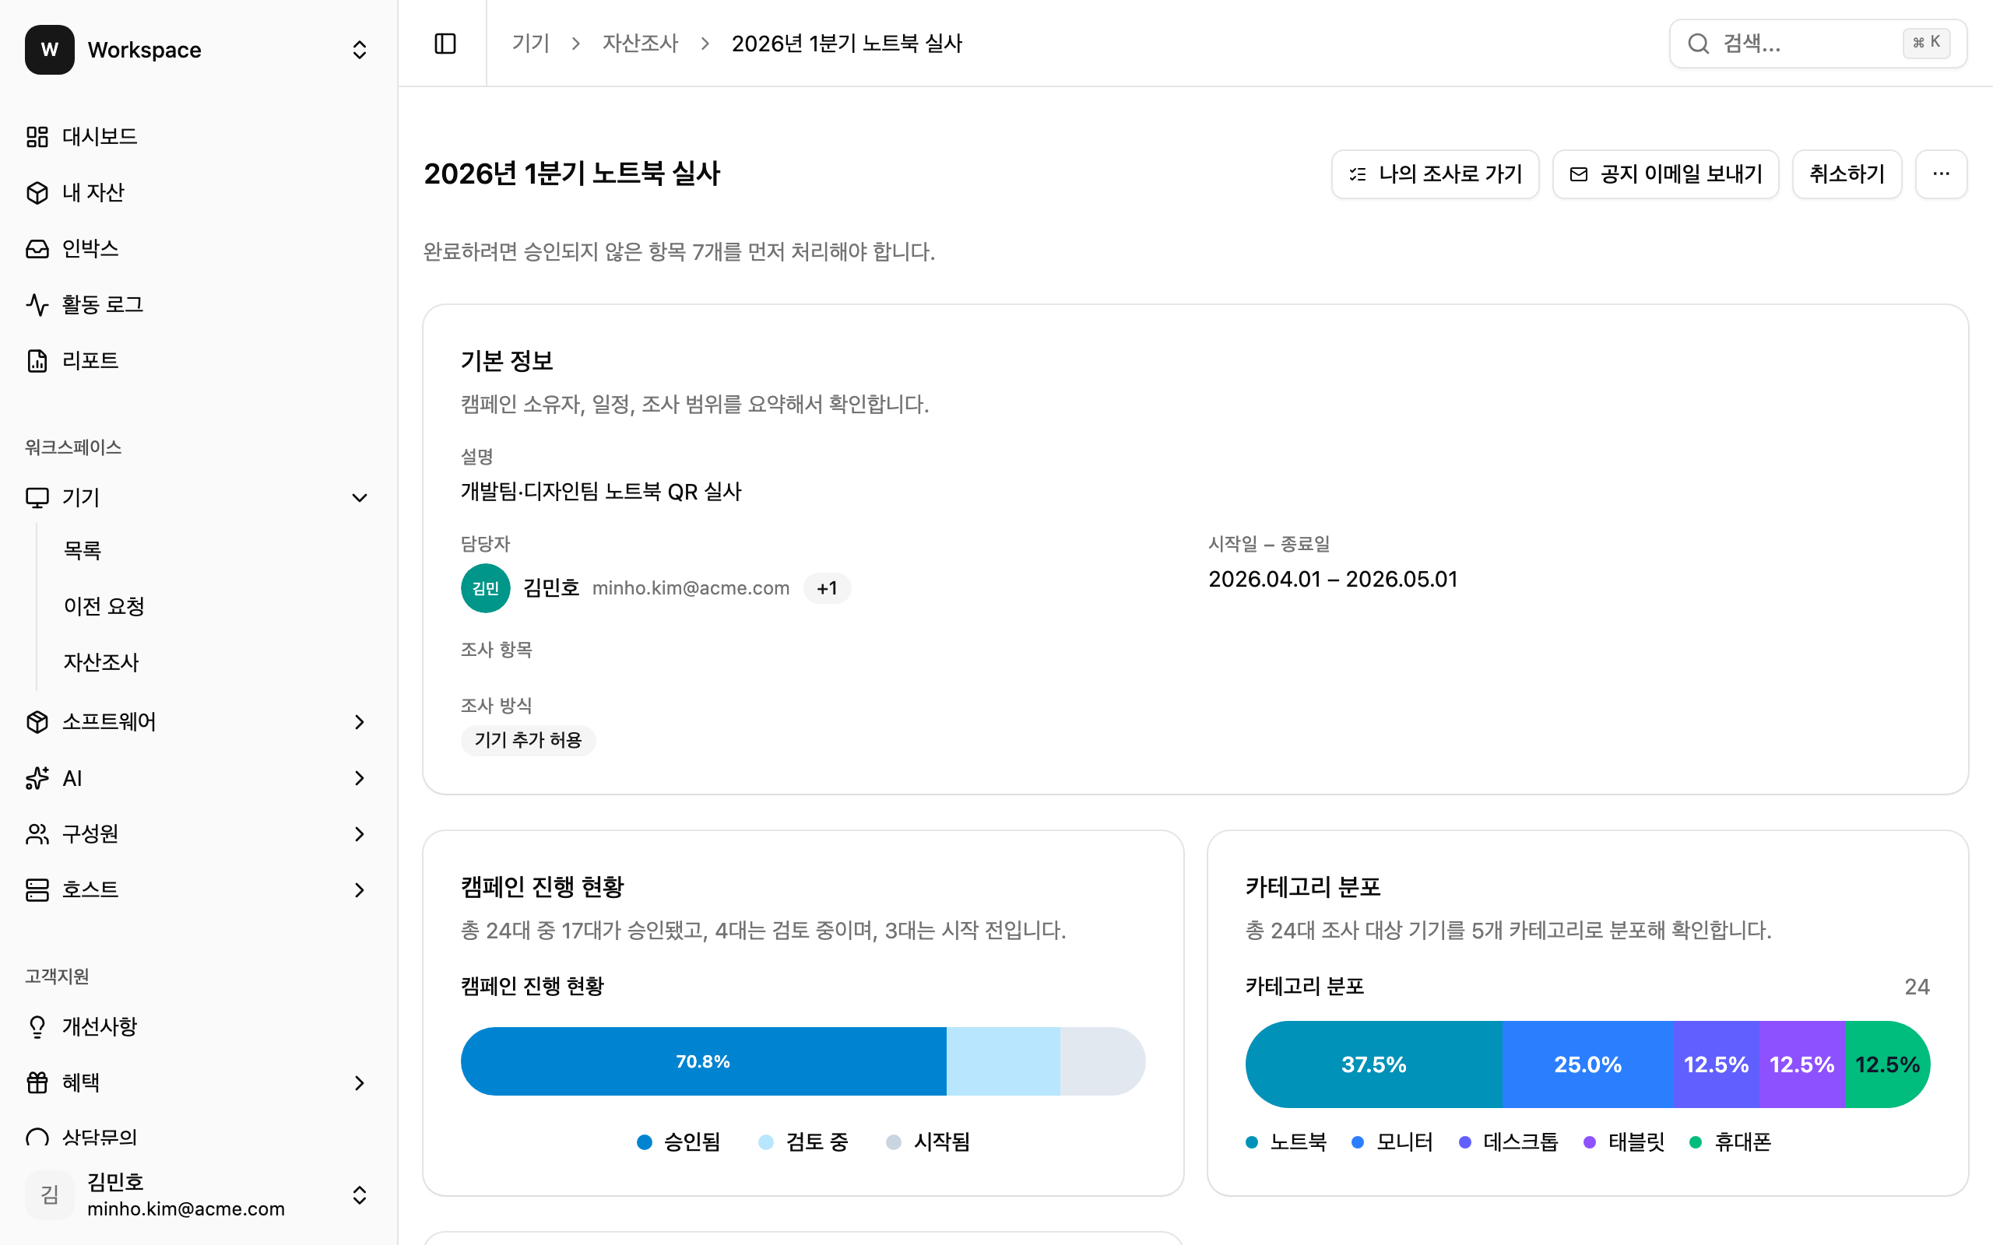Expand the 소프트웨어 sidebar section
This screenshot has width=1993, height=1245.
(359, 722)
